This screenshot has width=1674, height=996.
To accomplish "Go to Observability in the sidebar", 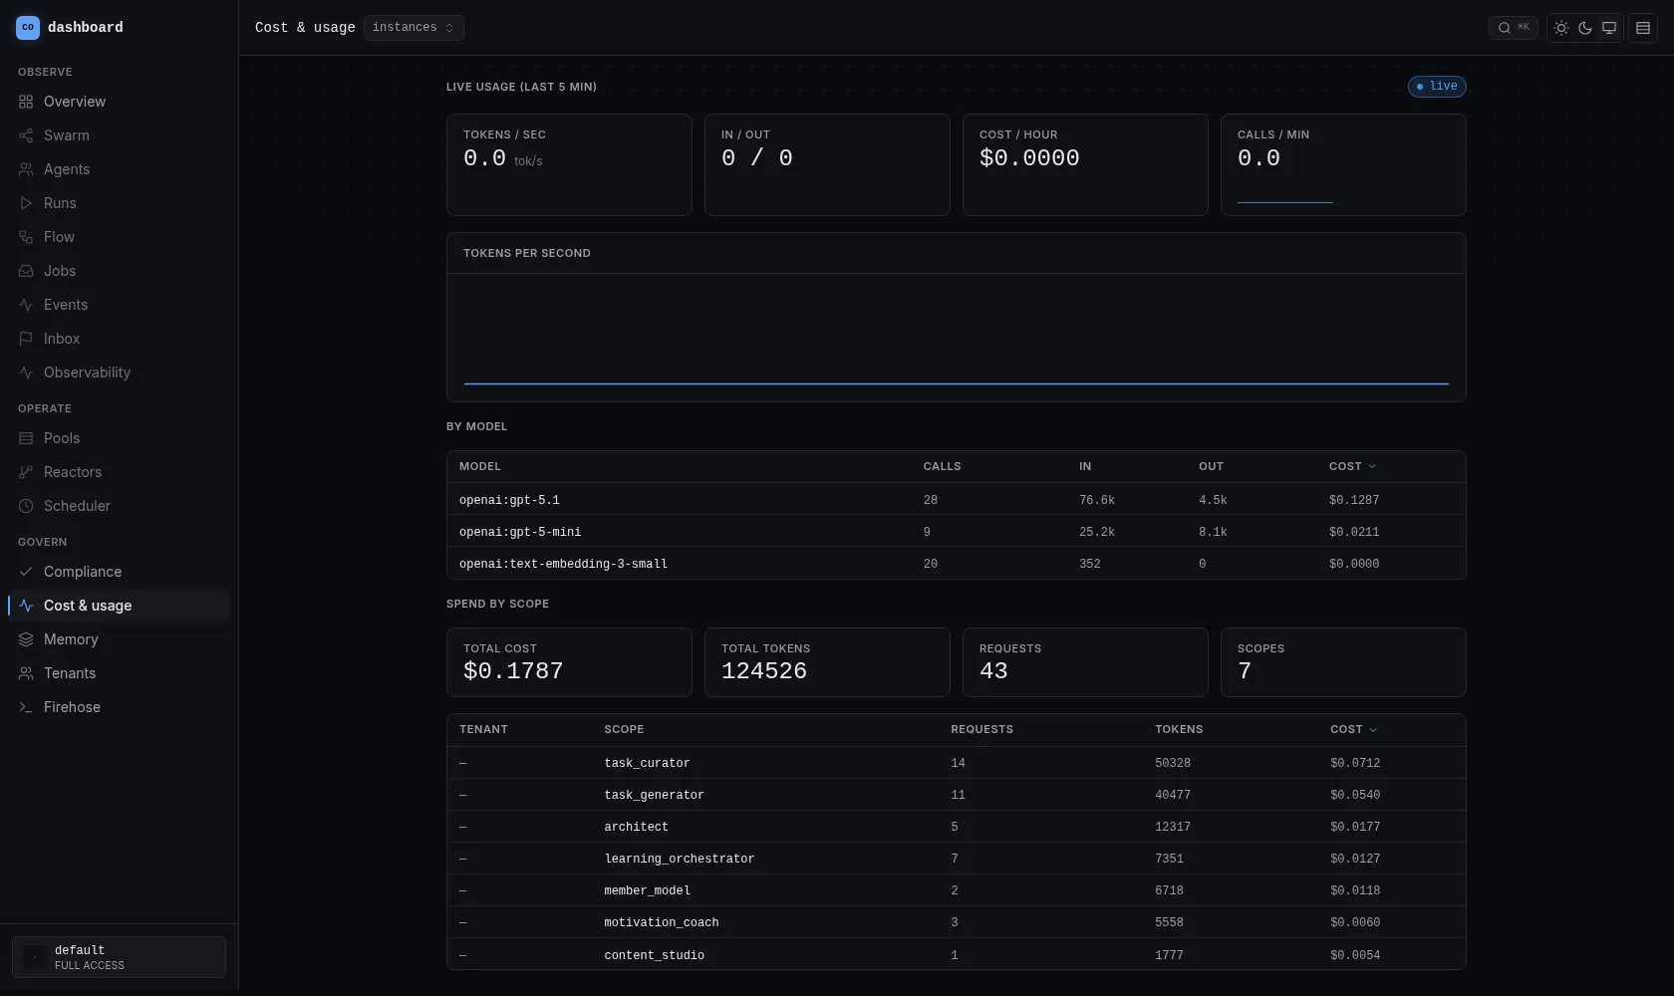I will pos(119,373).
